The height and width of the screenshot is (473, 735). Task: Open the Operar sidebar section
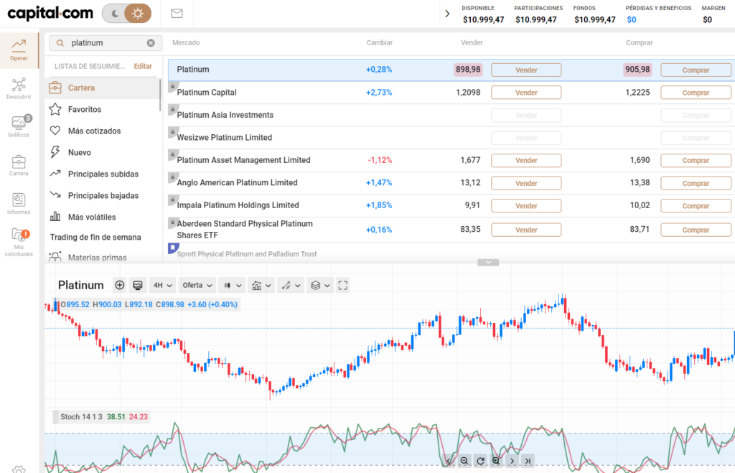pos(19,50)
